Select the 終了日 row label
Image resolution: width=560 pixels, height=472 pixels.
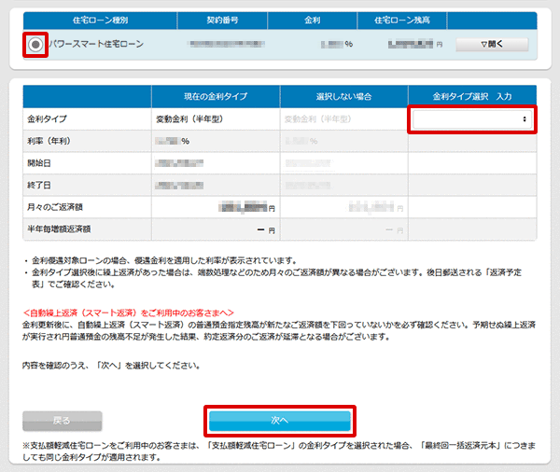point(43,186)
